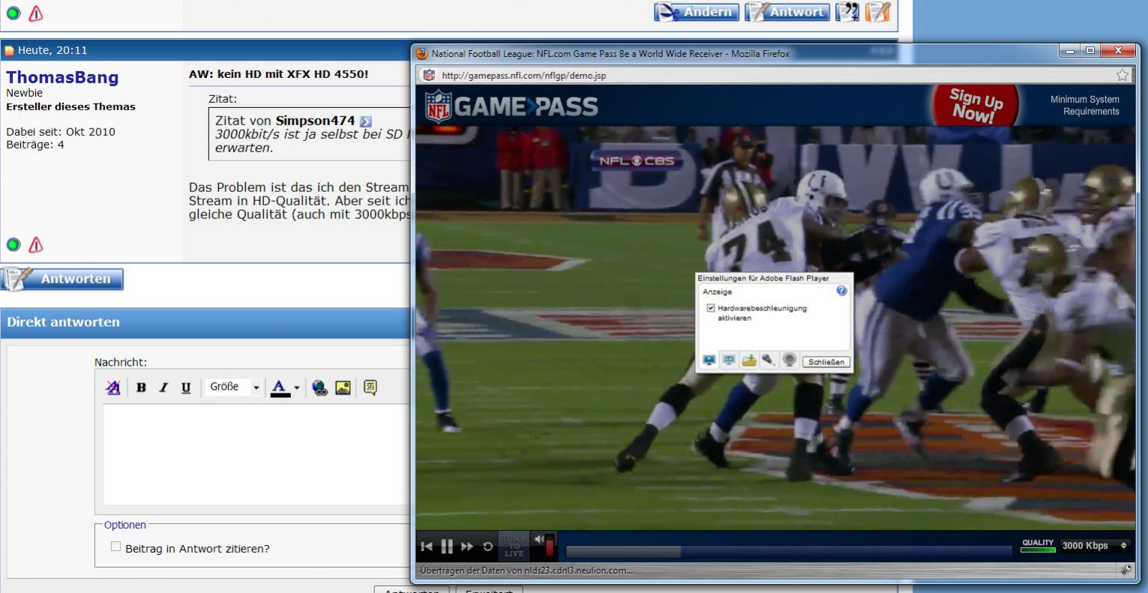
Task: Click the post icon beside Heute, 20:11
Action: 10,51
